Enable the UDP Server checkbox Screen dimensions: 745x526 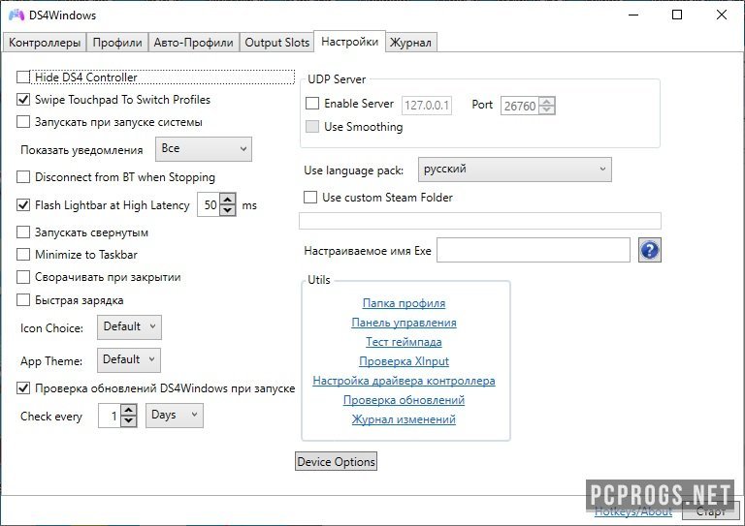(312, 104)
